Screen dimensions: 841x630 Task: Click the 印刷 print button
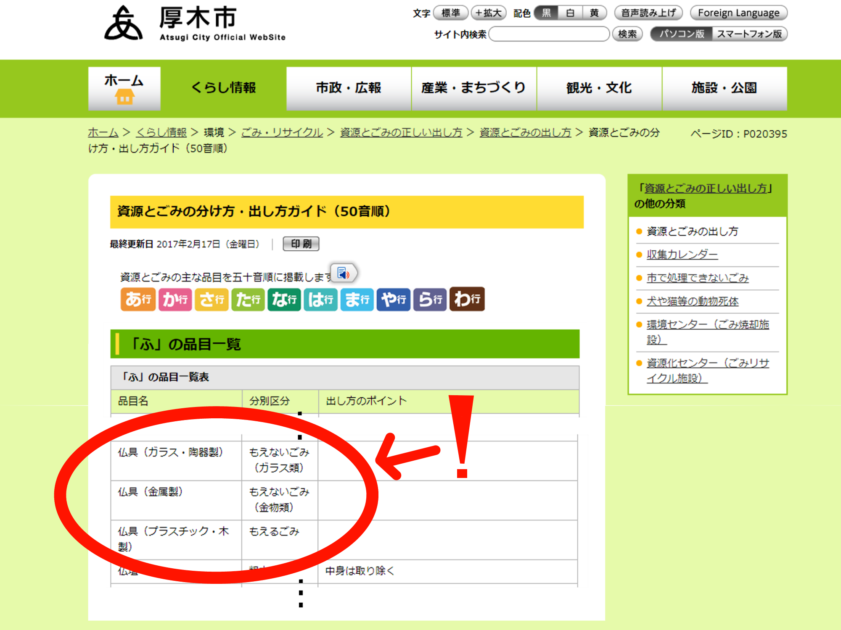[301, 244]
